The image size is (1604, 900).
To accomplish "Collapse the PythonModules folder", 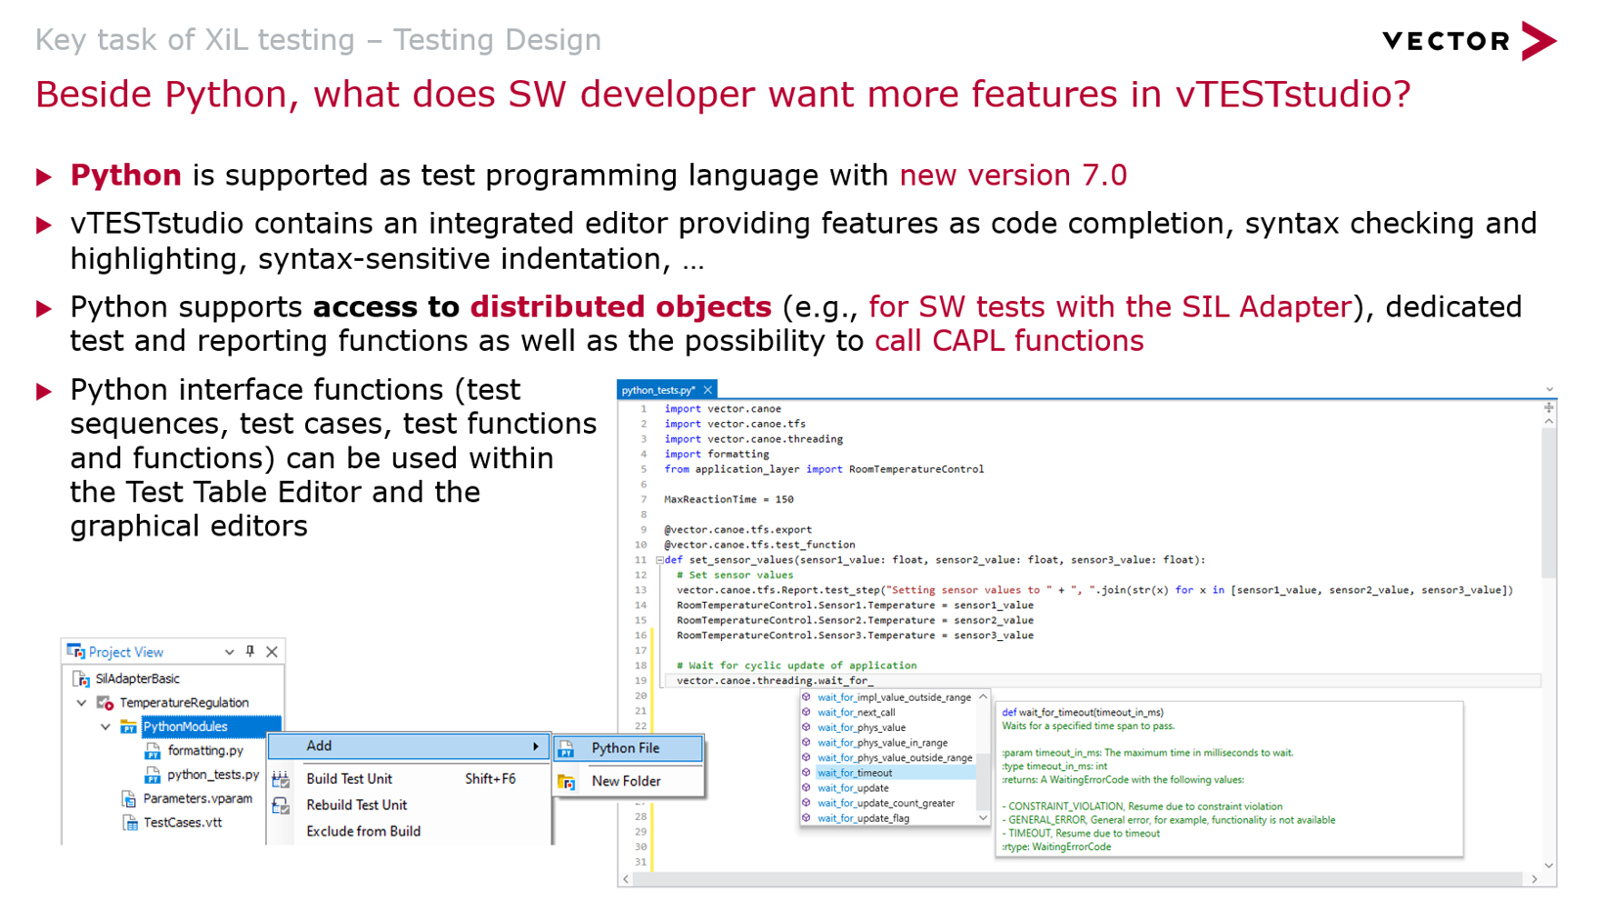I will pyautogui.click(x=105, y=727).
